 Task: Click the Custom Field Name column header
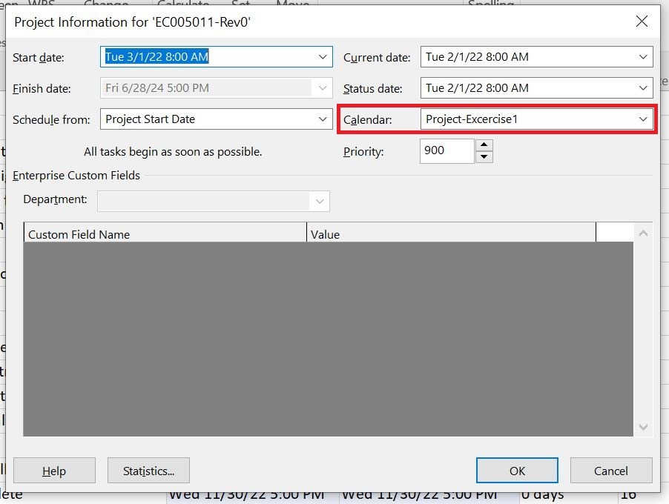[165, 234]
